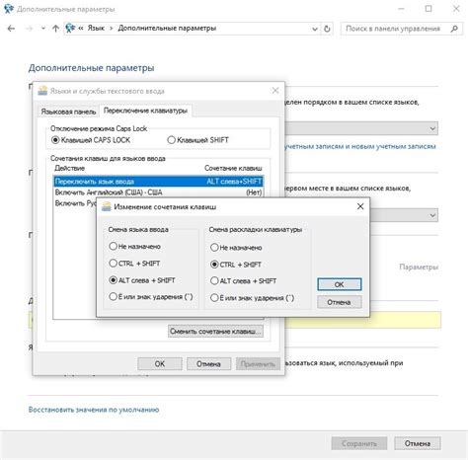Click the up arrow navigation icon
468x460 pixels.
pyautogui.click(x=55, y=29)
